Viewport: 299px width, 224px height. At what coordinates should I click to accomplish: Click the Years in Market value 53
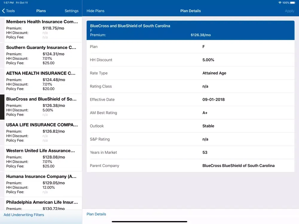click(205, 152)
